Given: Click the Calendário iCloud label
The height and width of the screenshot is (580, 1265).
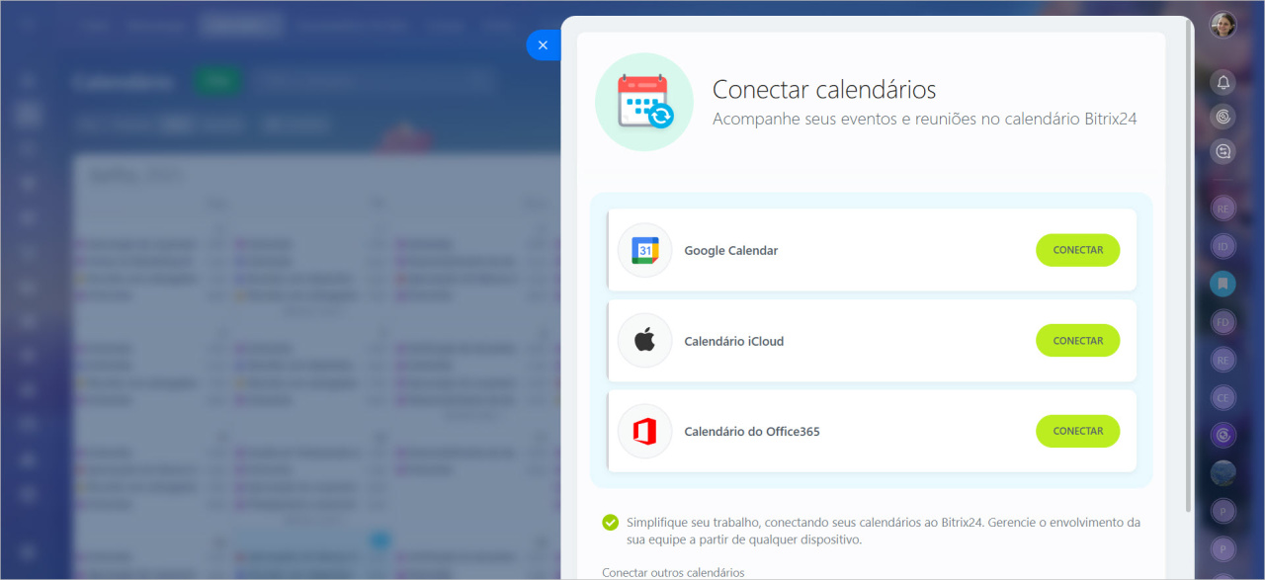Looking at the screenshot, I should click(x=734, y=342).
